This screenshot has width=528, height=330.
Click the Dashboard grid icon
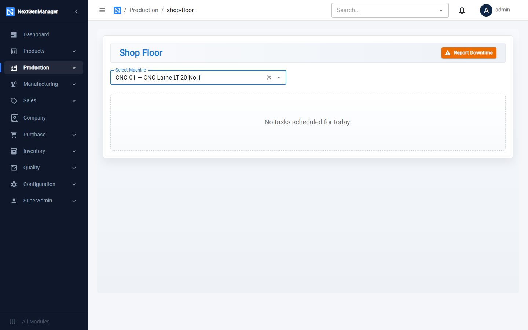14,34
